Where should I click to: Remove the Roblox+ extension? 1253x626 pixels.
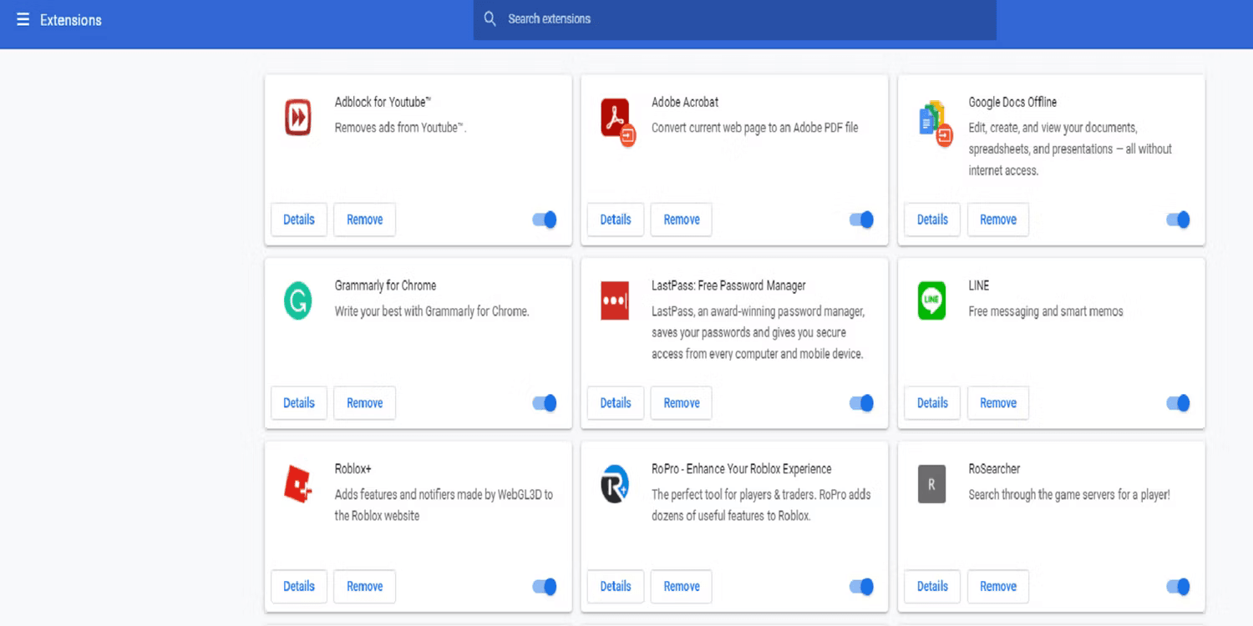[364, 587]
